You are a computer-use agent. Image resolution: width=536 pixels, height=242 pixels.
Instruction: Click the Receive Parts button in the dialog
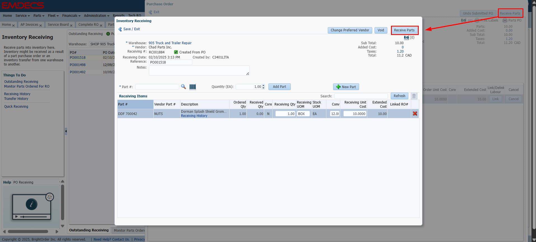coord(404,30)
